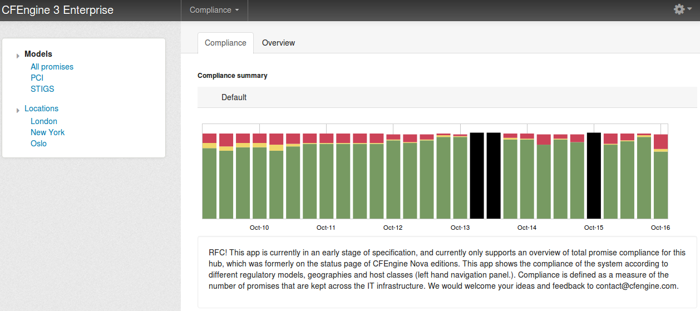
Task: Click the Oct-11 axis label
Action: [x=326, y=228]
